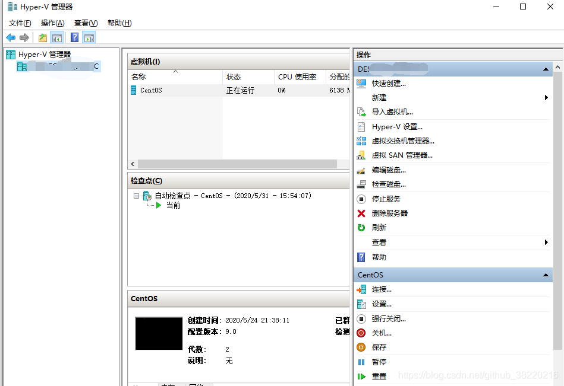
Task: Expand the 查看 submenu arrow in actions
Action: 546,243
